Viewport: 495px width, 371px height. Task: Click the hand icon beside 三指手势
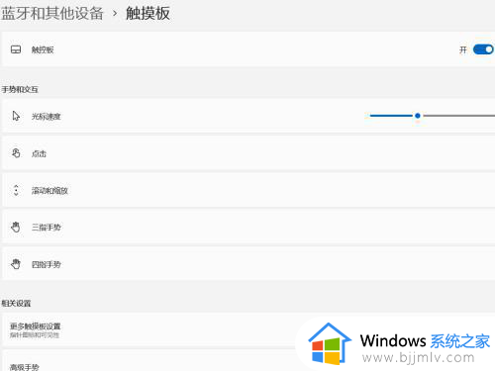pyautogui.click(x=16, y=228)
